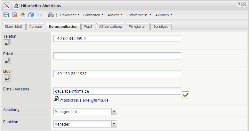Image resolution: width=249 pixels, height=131 pixels.
Task: Select the Fähigkeiten tab
Action: (138, 27)
